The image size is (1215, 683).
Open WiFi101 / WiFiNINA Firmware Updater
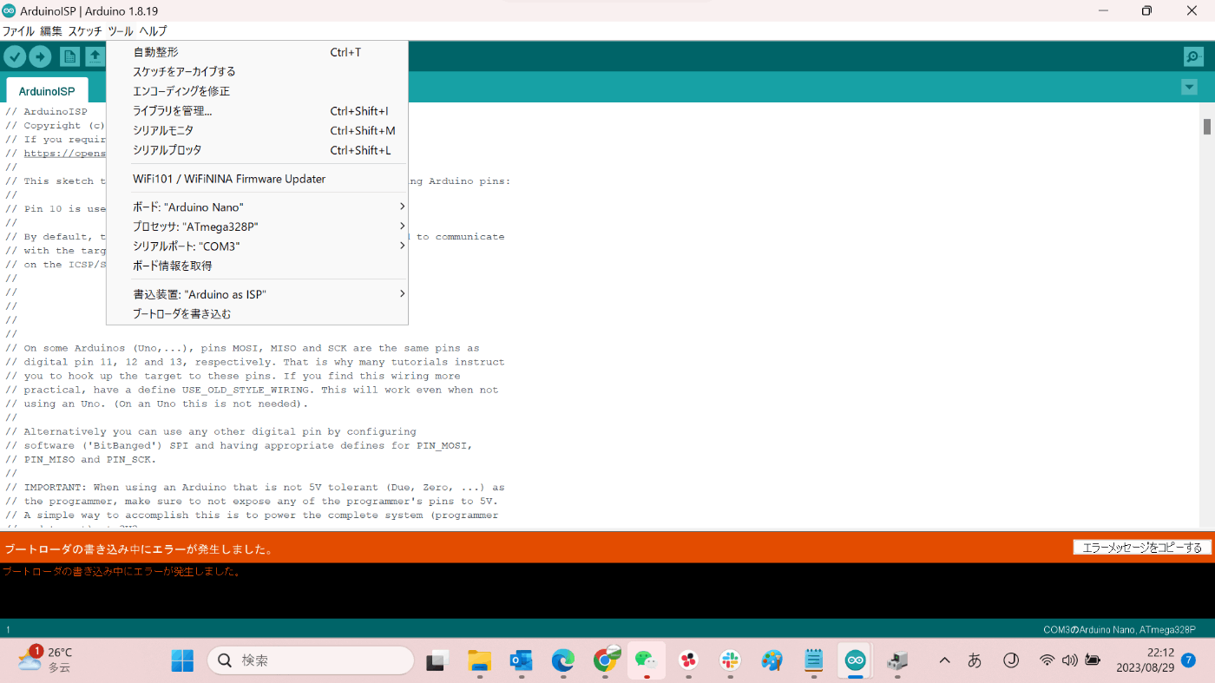257,179
